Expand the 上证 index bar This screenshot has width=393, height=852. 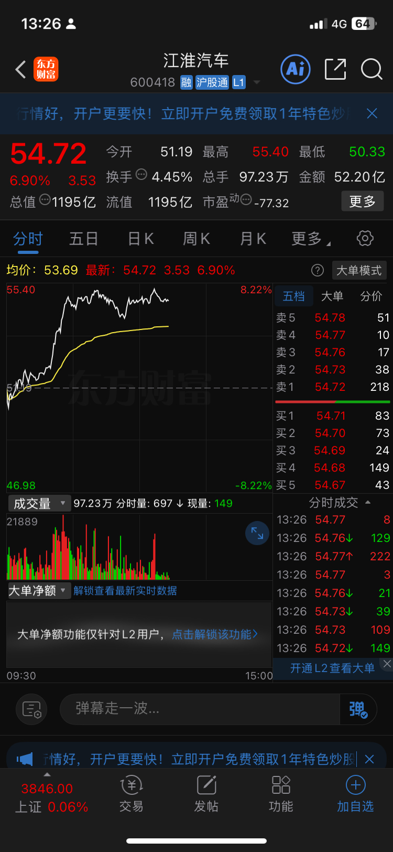[47, 774]
